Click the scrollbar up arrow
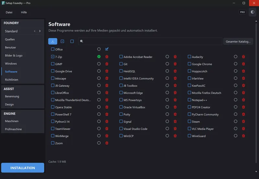The width and height of the screenshot is (259, 179). 256,21
